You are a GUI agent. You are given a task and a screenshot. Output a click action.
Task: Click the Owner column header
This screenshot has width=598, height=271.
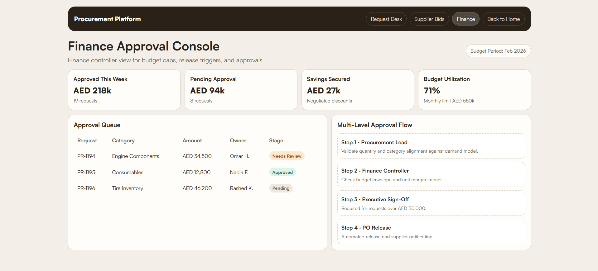238,140
